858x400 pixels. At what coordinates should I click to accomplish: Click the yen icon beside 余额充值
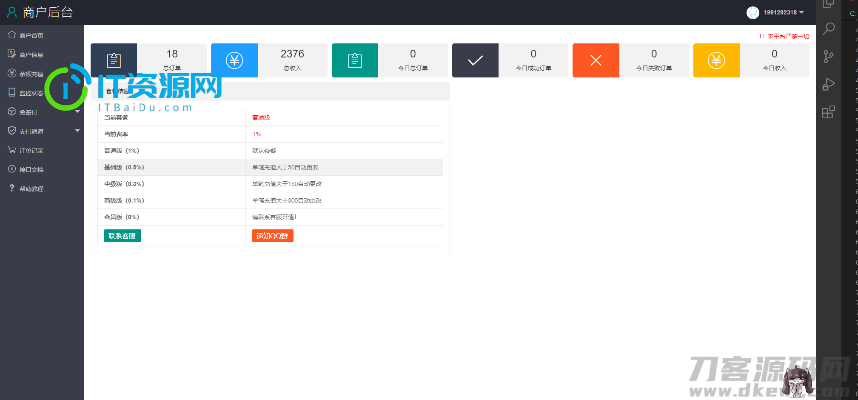coord(12,73)
